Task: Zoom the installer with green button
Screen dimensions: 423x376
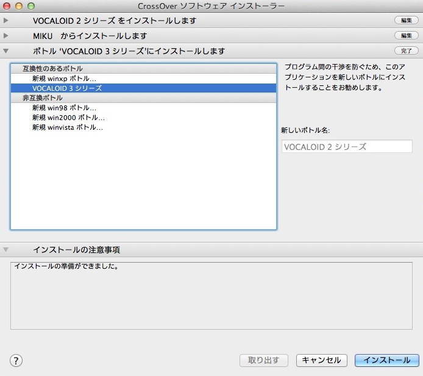Action: (31, 6)
